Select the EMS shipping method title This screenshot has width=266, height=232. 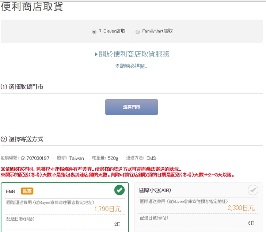click(11, 192)
